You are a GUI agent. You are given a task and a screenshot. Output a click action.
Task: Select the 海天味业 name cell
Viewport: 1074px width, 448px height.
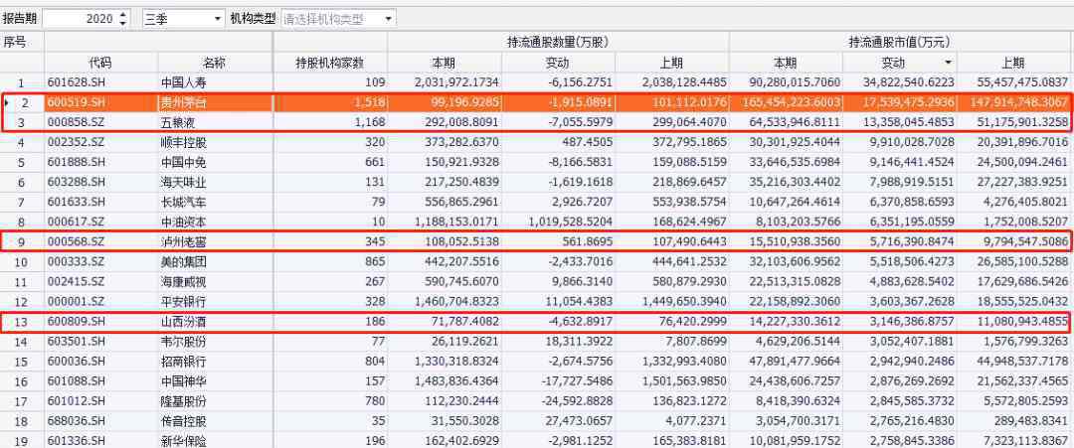pyautogui.click(x=215, y=183)
